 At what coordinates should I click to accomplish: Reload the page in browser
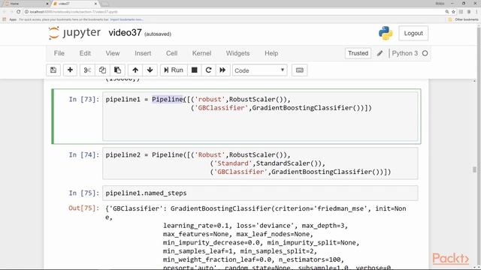18,12
